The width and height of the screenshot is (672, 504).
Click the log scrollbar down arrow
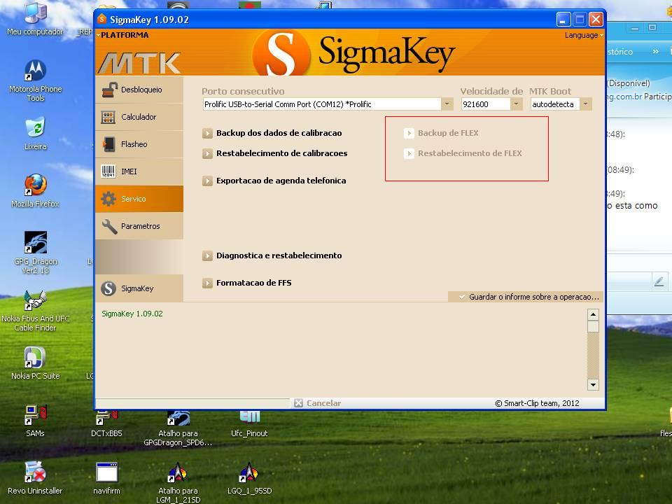pos(593,384)
